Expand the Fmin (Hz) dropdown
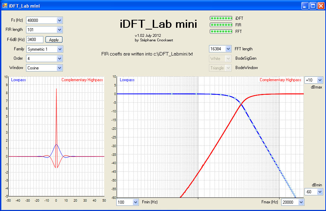Viewport: 326px width, 211px height. coord(135,202)
